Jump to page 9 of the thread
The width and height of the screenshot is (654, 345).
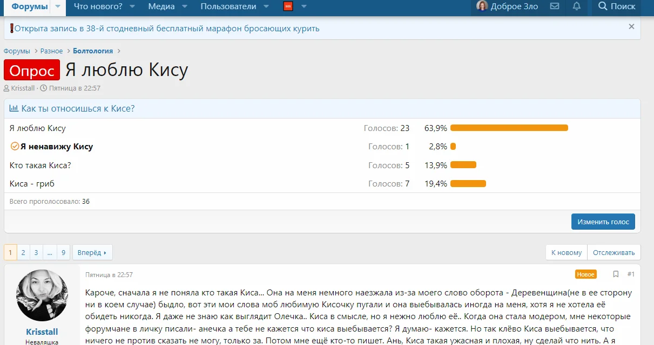click(x=63, y=252)
